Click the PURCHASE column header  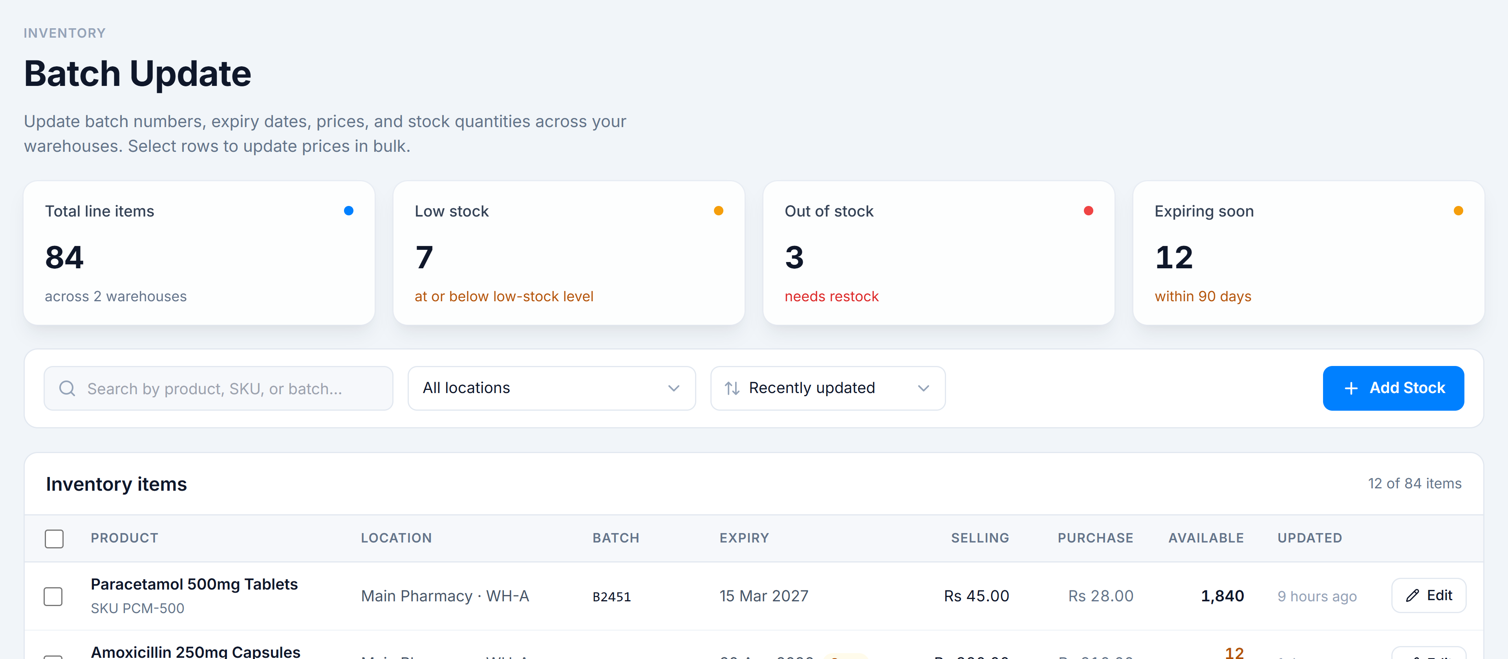(1095, 538)
